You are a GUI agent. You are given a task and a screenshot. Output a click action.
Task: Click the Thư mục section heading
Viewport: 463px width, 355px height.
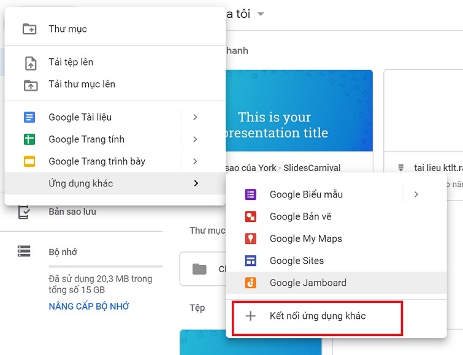click(x=207, y=231)
